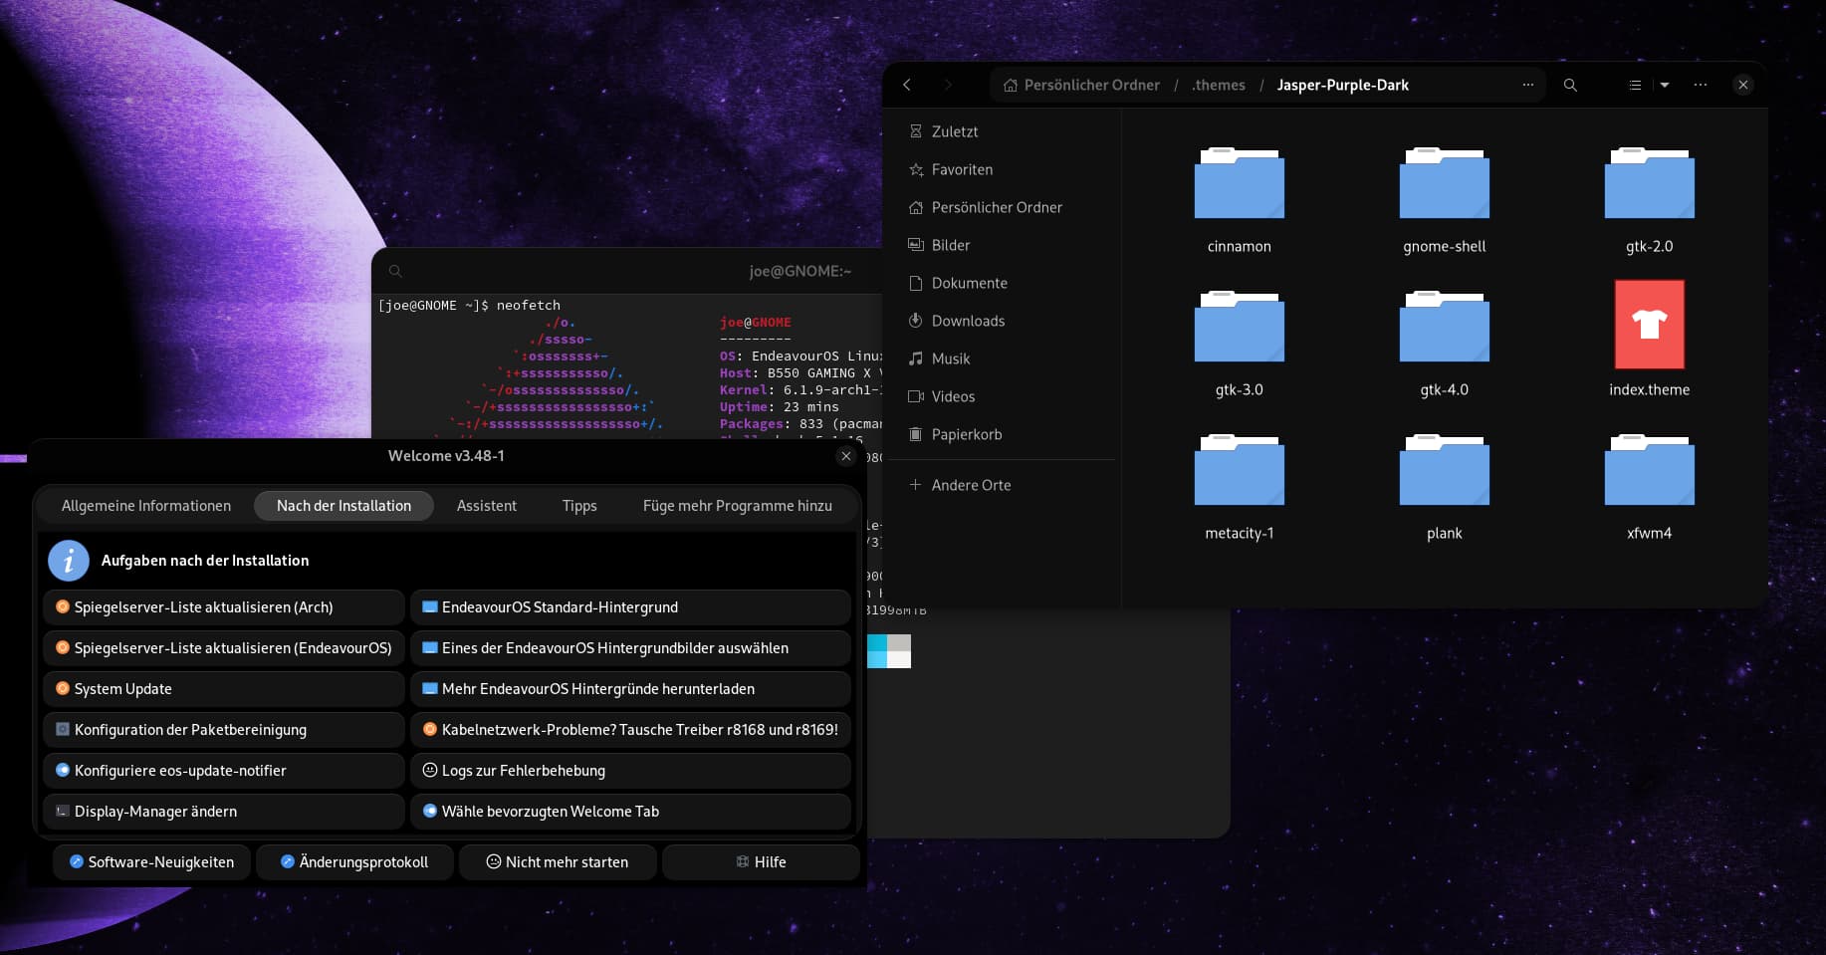Click Eines der EndeavourOS Hintergrundbilder auswählen

[x=630, y=648]
